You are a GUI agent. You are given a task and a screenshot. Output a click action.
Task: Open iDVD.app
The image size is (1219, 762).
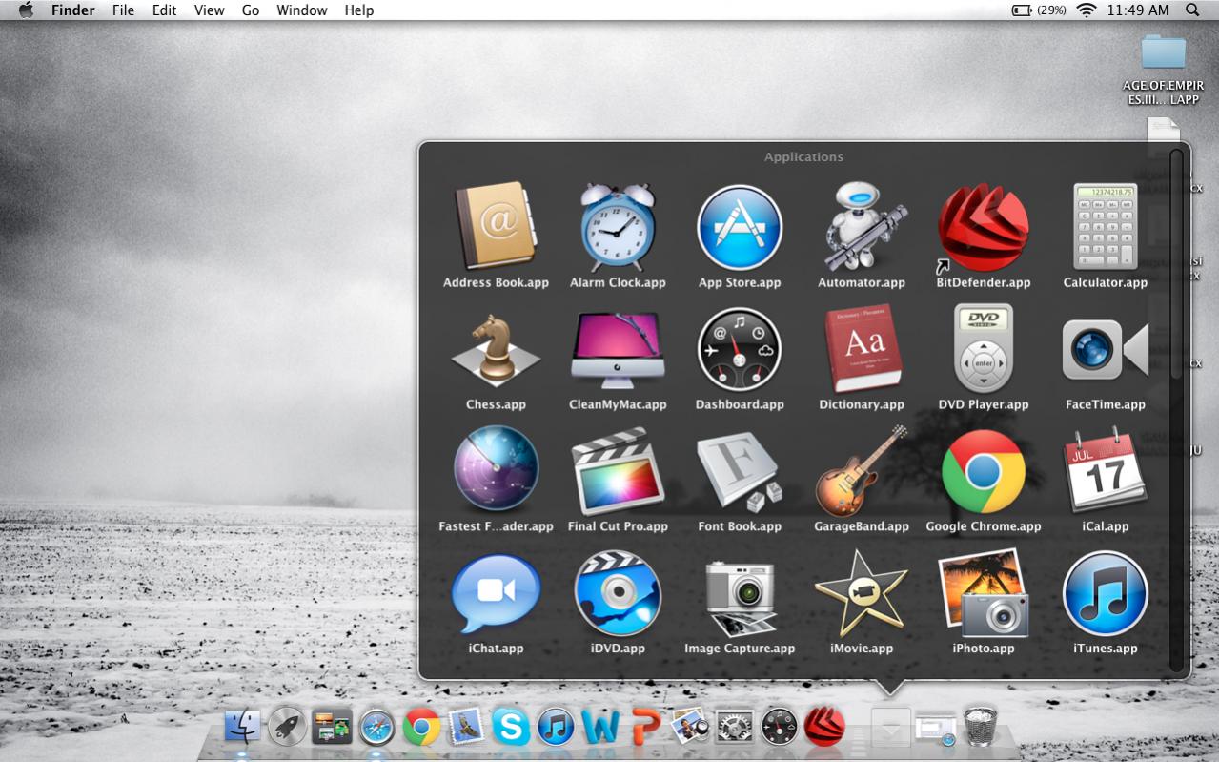pos(618,593)
